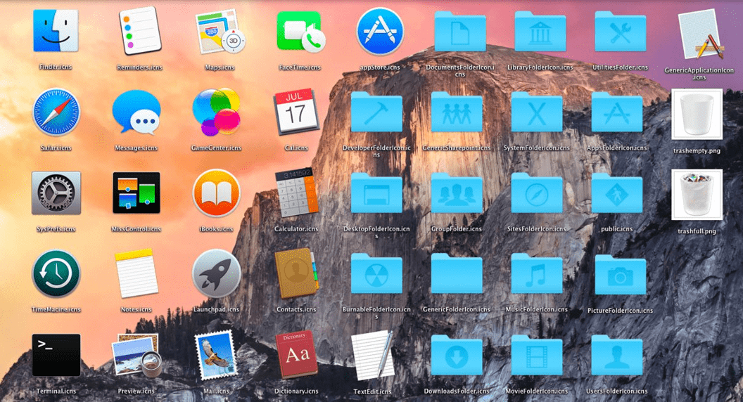
Task: Open the GameCenter.icns bubbles icon
Action: [x=217, y=112]
